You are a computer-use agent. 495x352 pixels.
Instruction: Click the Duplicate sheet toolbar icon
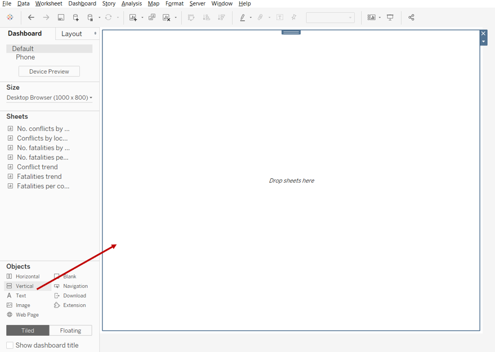click(x=152, y=17)
